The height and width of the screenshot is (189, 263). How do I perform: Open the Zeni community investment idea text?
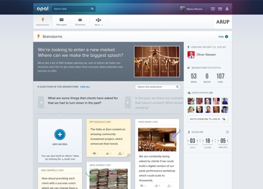coord(107,136)
